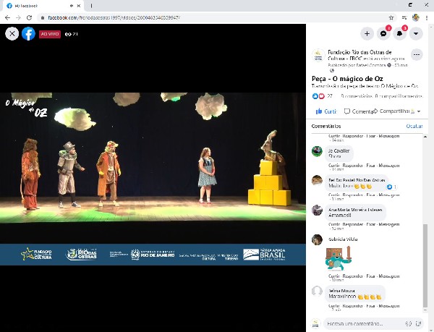Open Rei Do Pastel Rio Das Ostras avatar

pos(317,180)
